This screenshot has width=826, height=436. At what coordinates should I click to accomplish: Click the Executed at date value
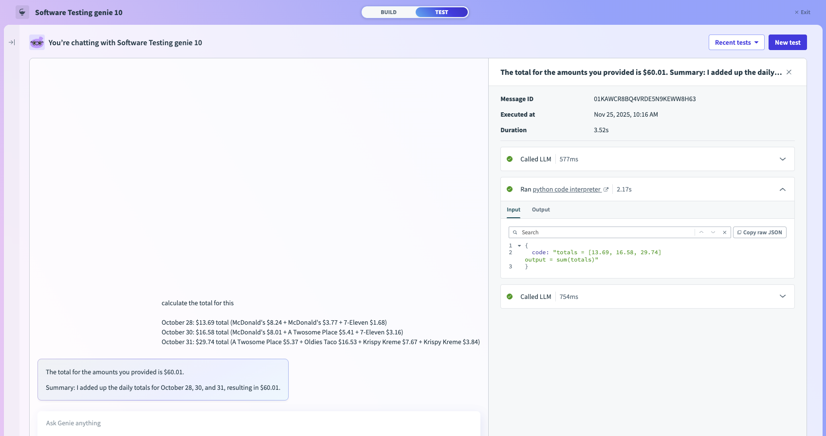pos(626,114)
